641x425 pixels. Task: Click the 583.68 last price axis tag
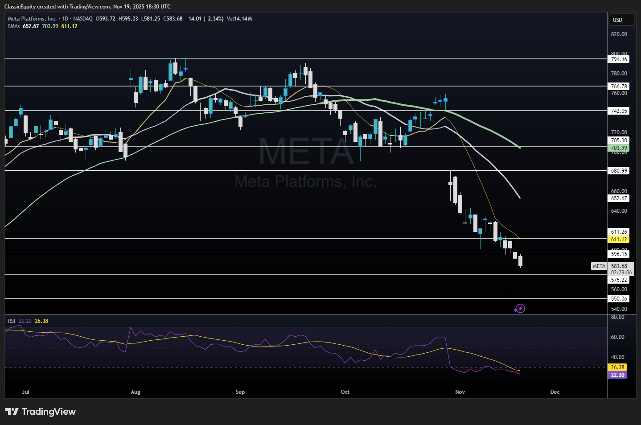[619, 266]
